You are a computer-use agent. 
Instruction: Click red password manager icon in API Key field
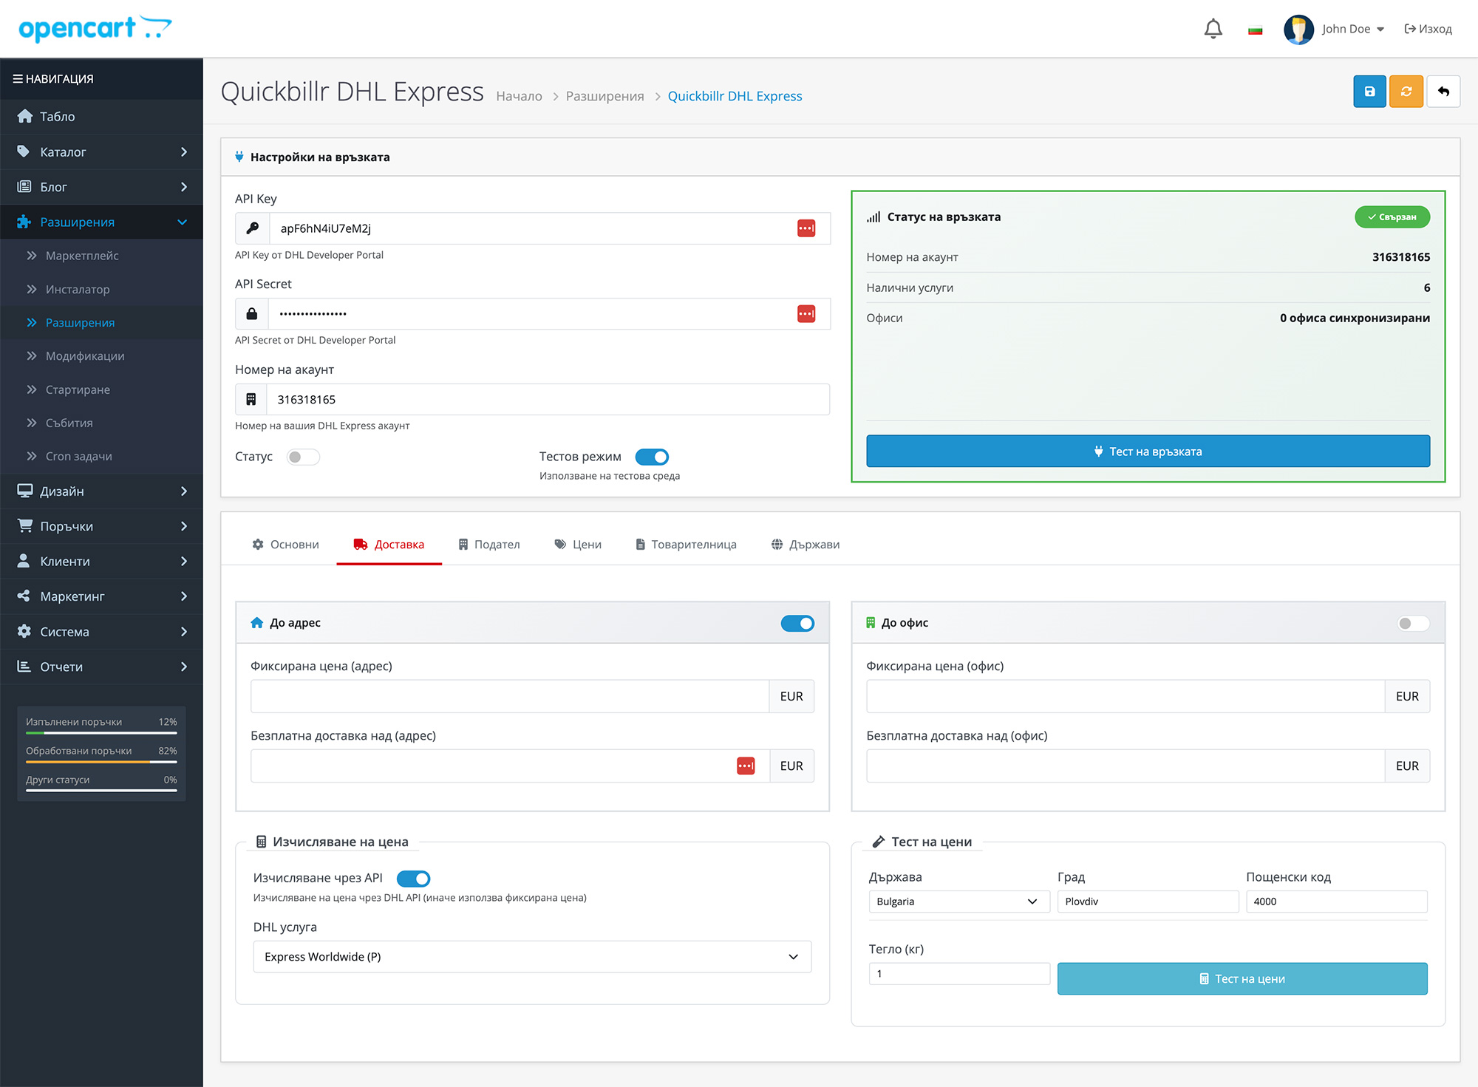click(806, 228)
